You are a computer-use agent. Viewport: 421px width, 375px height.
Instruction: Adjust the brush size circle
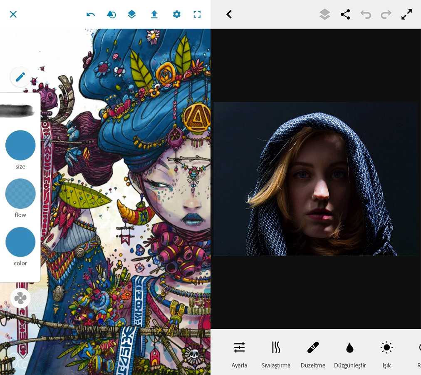(20, 145)
